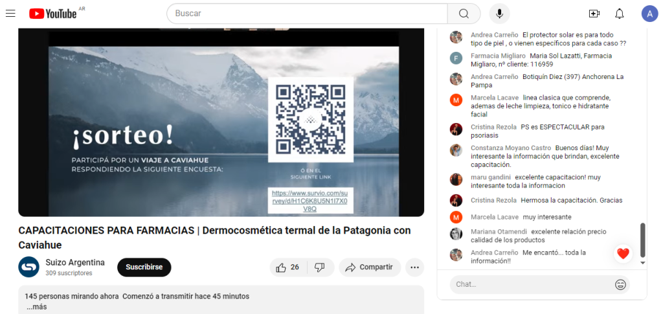Dislike the video with thumbs down
This screenshot has height=314, width=663.
click(320, 267)
